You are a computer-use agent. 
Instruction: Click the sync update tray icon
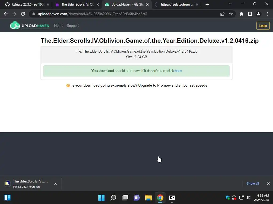tap(234, 198)
